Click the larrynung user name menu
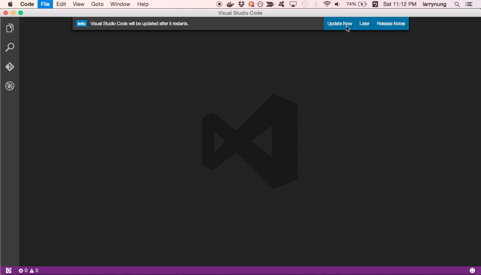Screen dimensions: 481x275 pos(434,4)
